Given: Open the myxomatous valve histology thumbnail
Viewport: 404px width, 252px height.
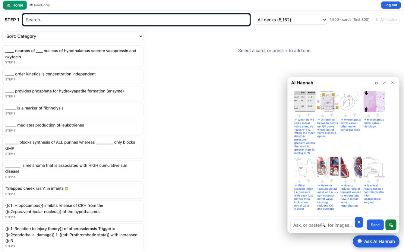Looking at the screenshot, I should pyautogui.click(x=374, y=101).
